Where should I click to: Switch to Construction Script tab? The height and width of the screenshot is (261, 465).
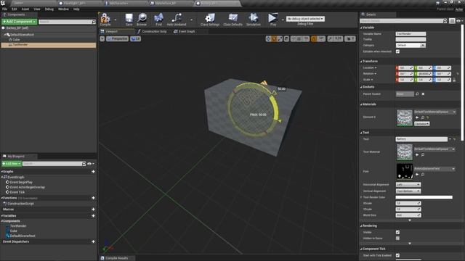[152, 31]
